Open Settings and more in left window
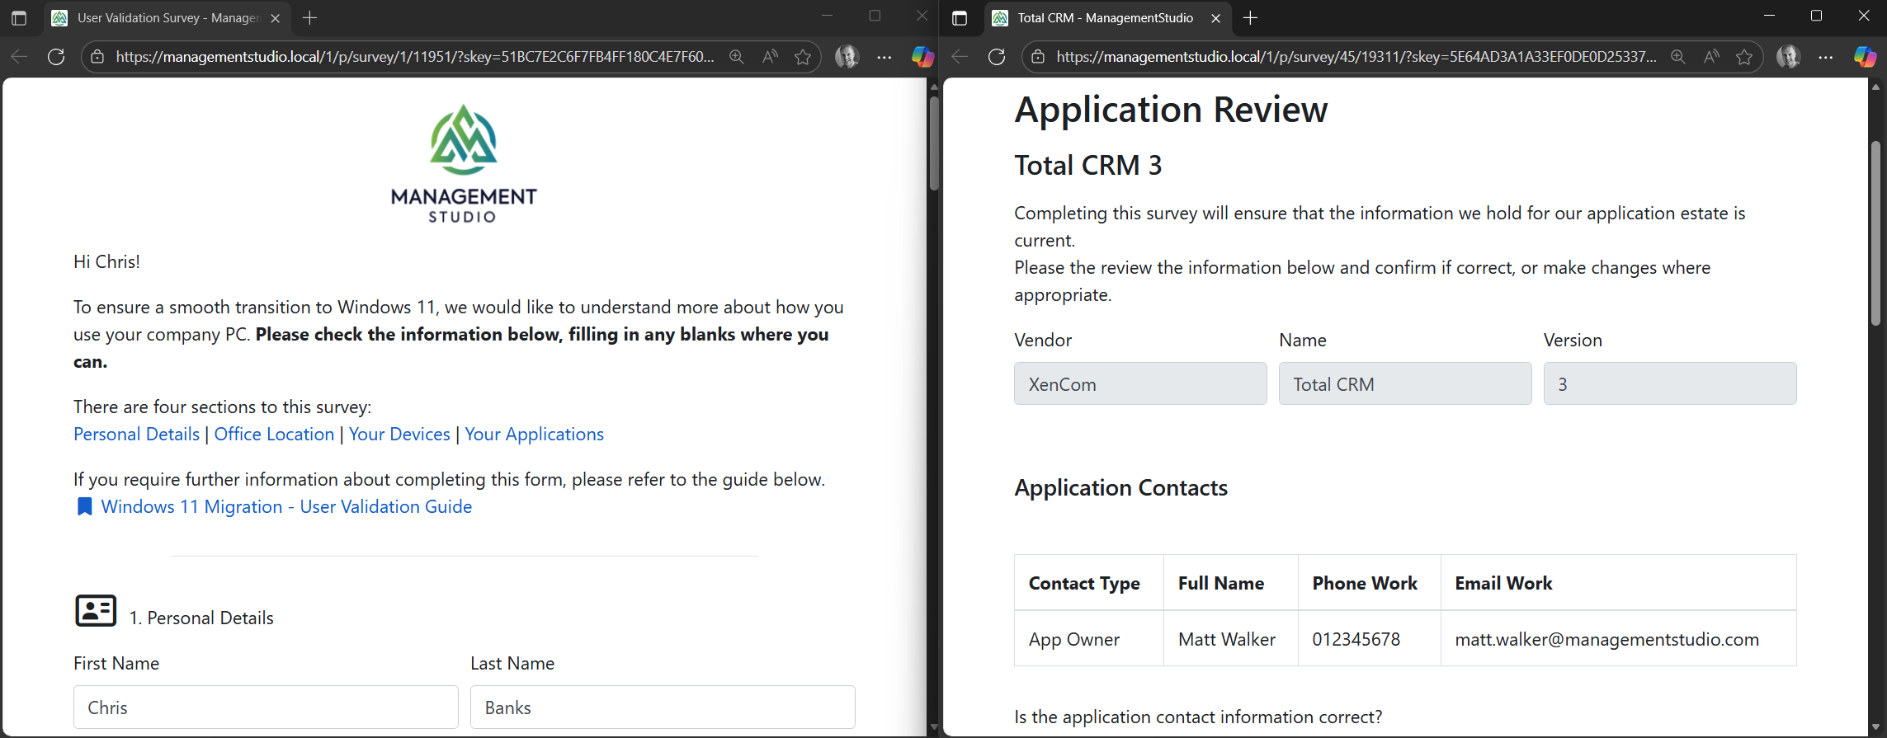 pos(885,57)
